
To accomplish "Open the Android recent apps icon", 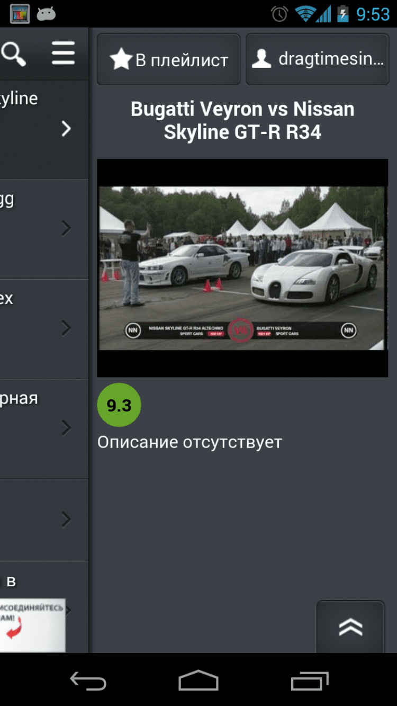I will (x=310, y=681).
